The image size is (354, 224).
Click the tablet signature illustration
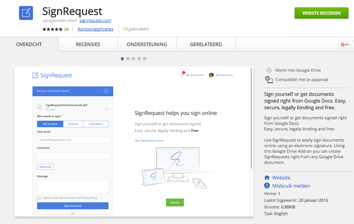coord(154,177)
